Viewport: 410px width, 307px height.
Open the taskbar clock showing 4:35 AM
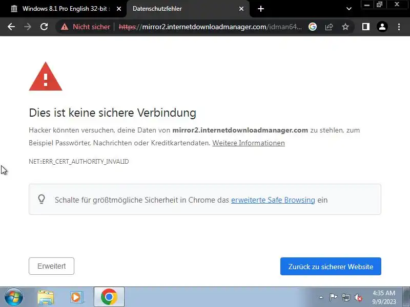tap(384, 297)
